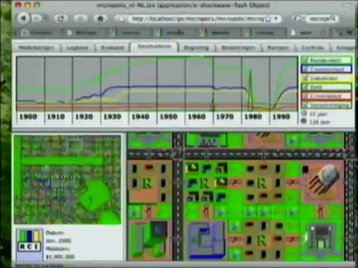The image size is (358, 268).
Task: Open the Rampen tab
Action: tap(278, 48)
